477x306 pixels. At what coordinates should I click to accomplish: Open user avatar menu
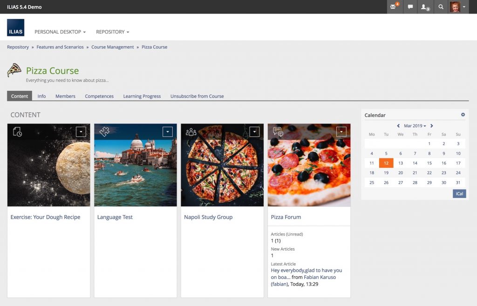tap(458, 7)
